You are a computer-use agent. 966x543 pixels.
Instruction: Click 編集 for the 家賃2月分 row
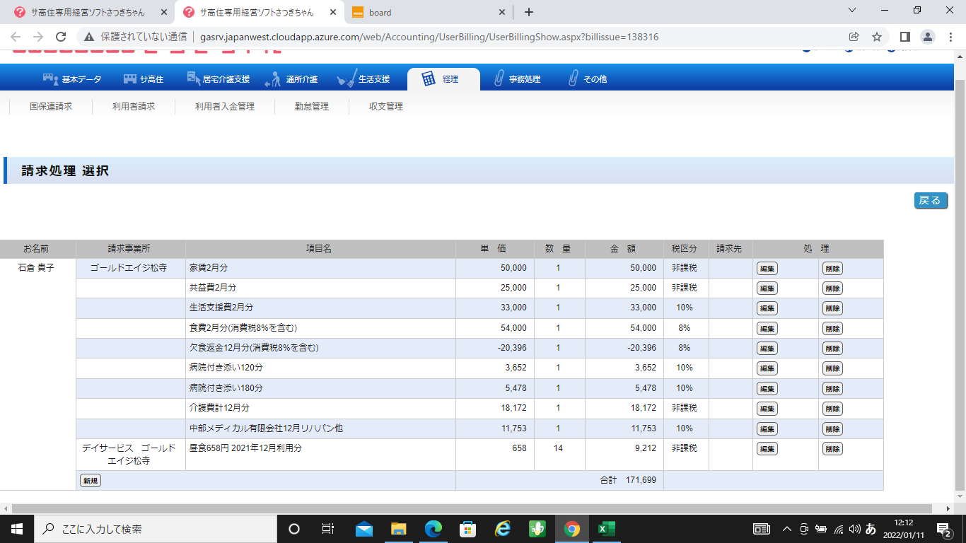(767, 269)
